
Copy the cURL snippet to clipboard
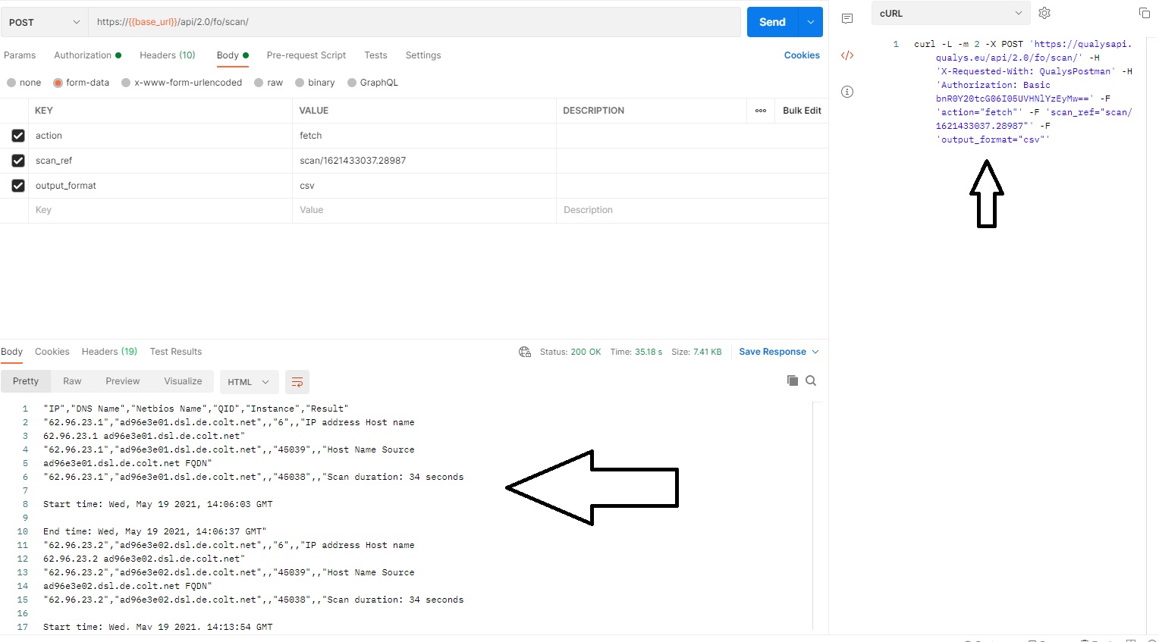click(x=1144, y=13)
